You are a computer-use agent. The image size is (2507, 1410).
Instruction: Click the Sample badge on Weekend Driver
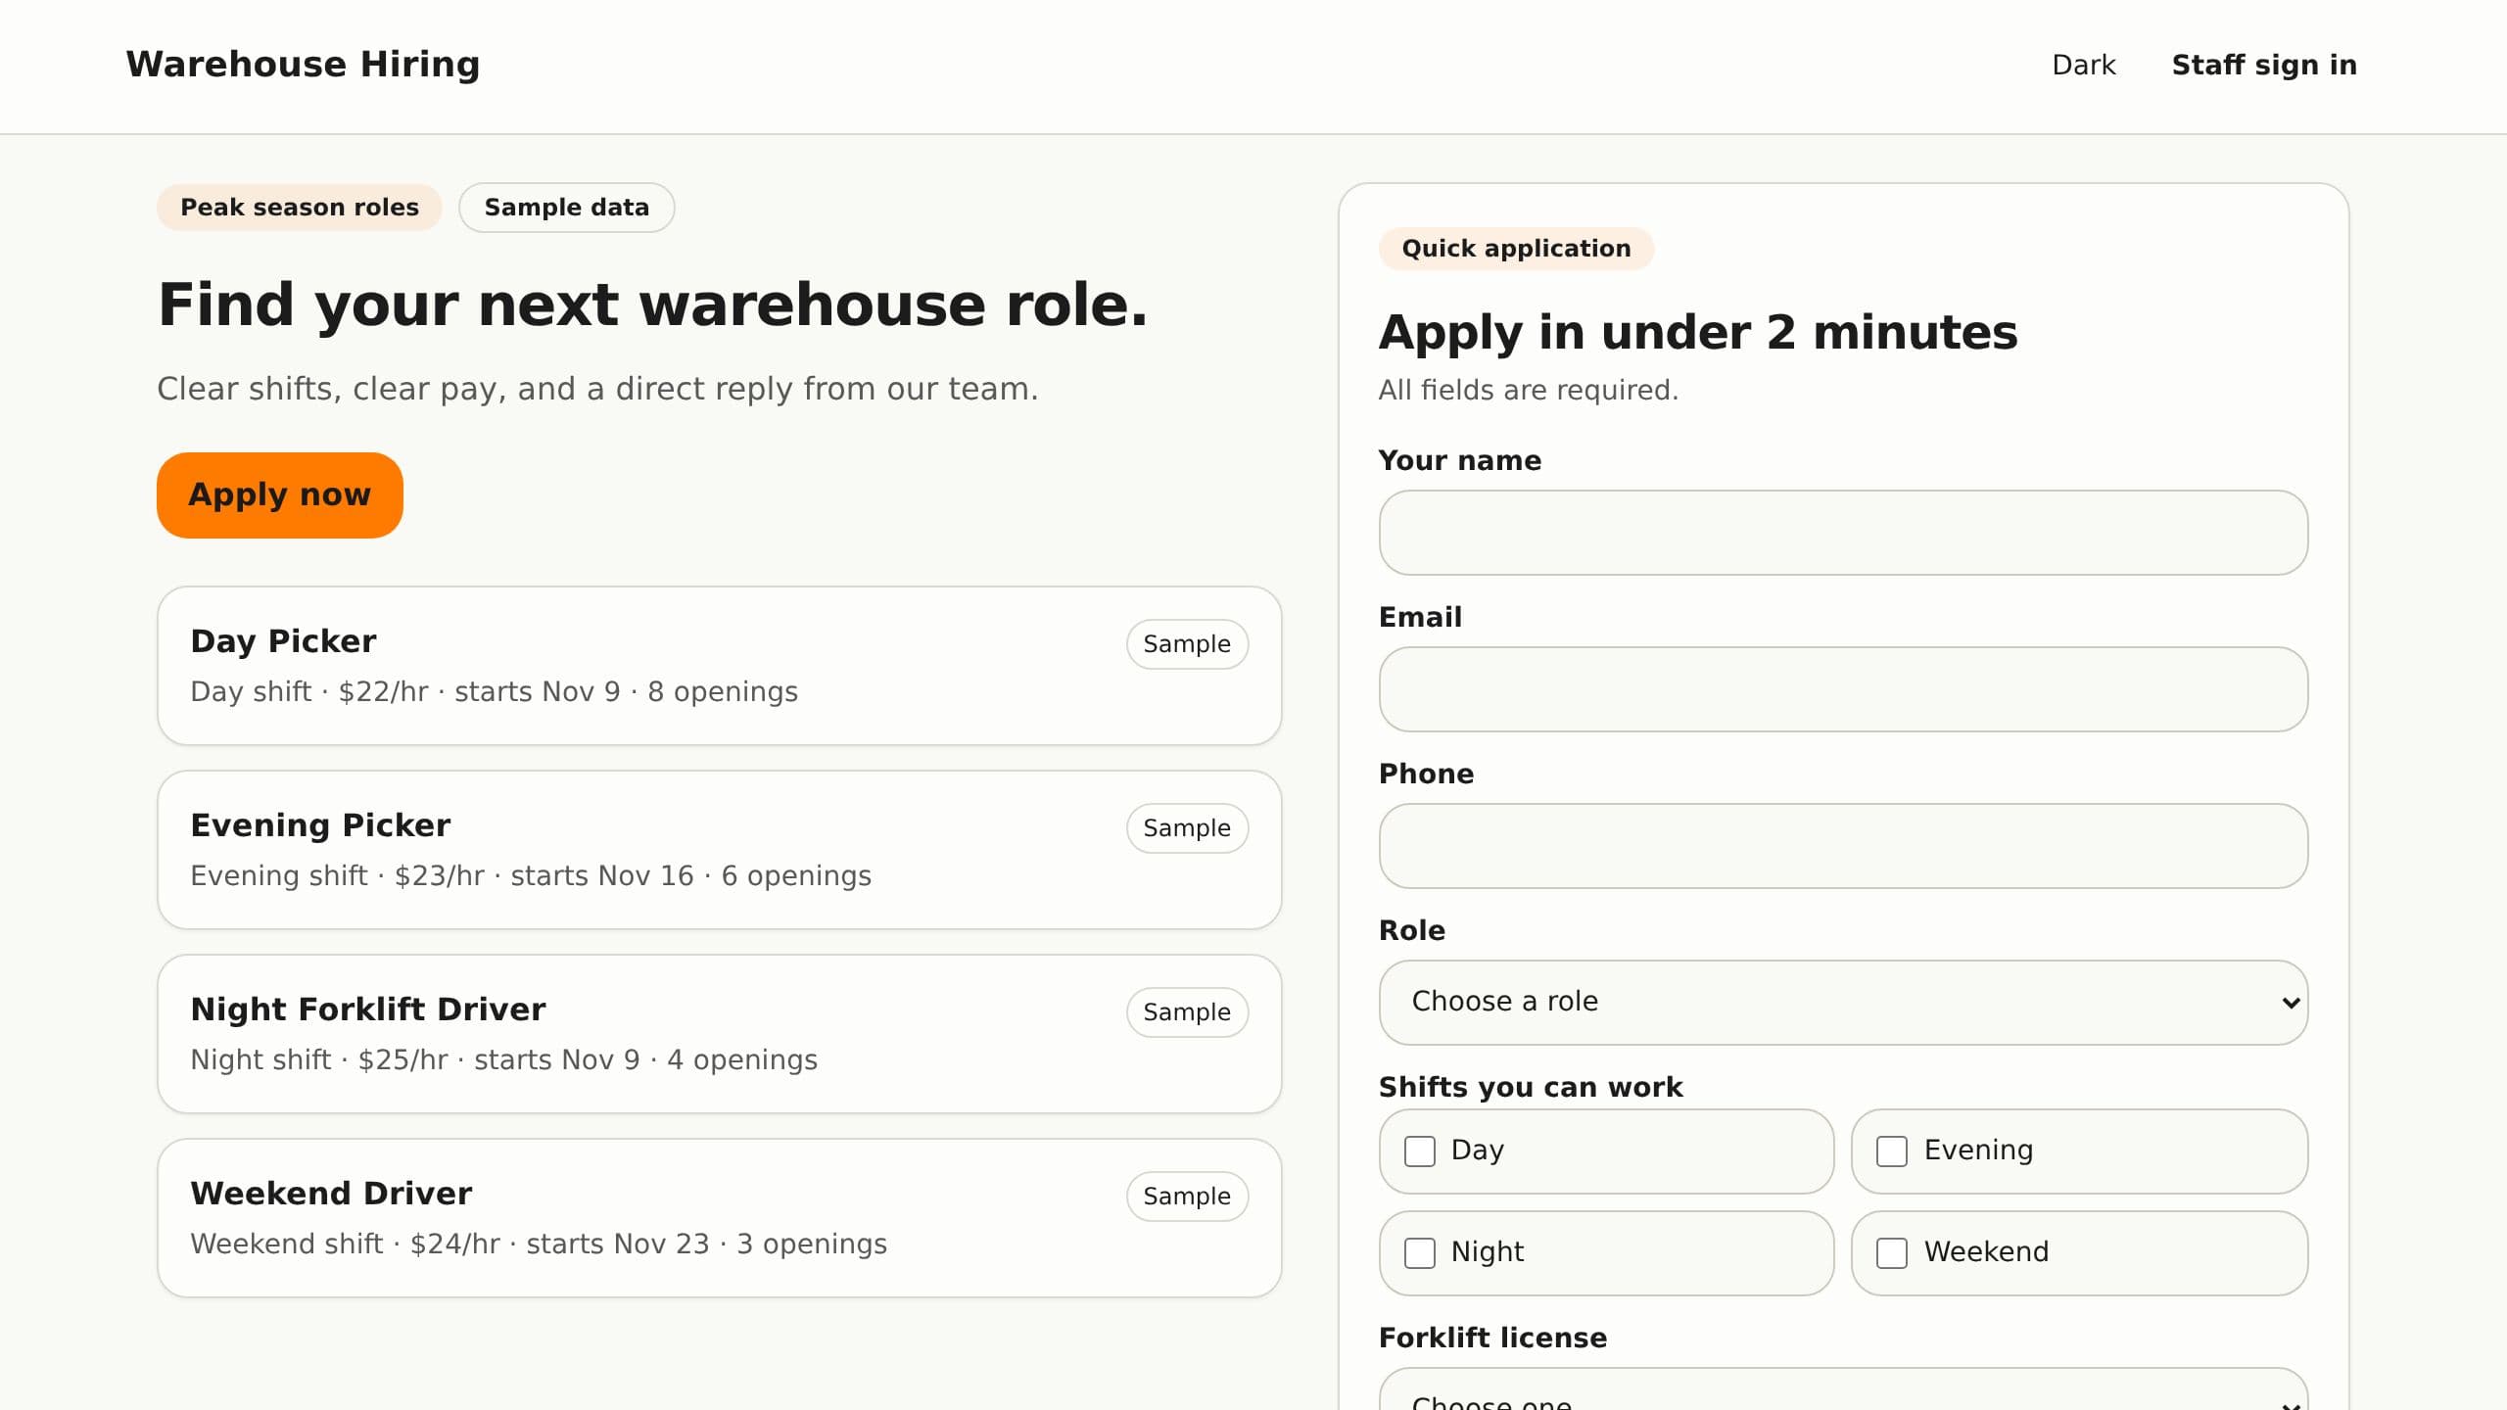pos(1187,1196)
